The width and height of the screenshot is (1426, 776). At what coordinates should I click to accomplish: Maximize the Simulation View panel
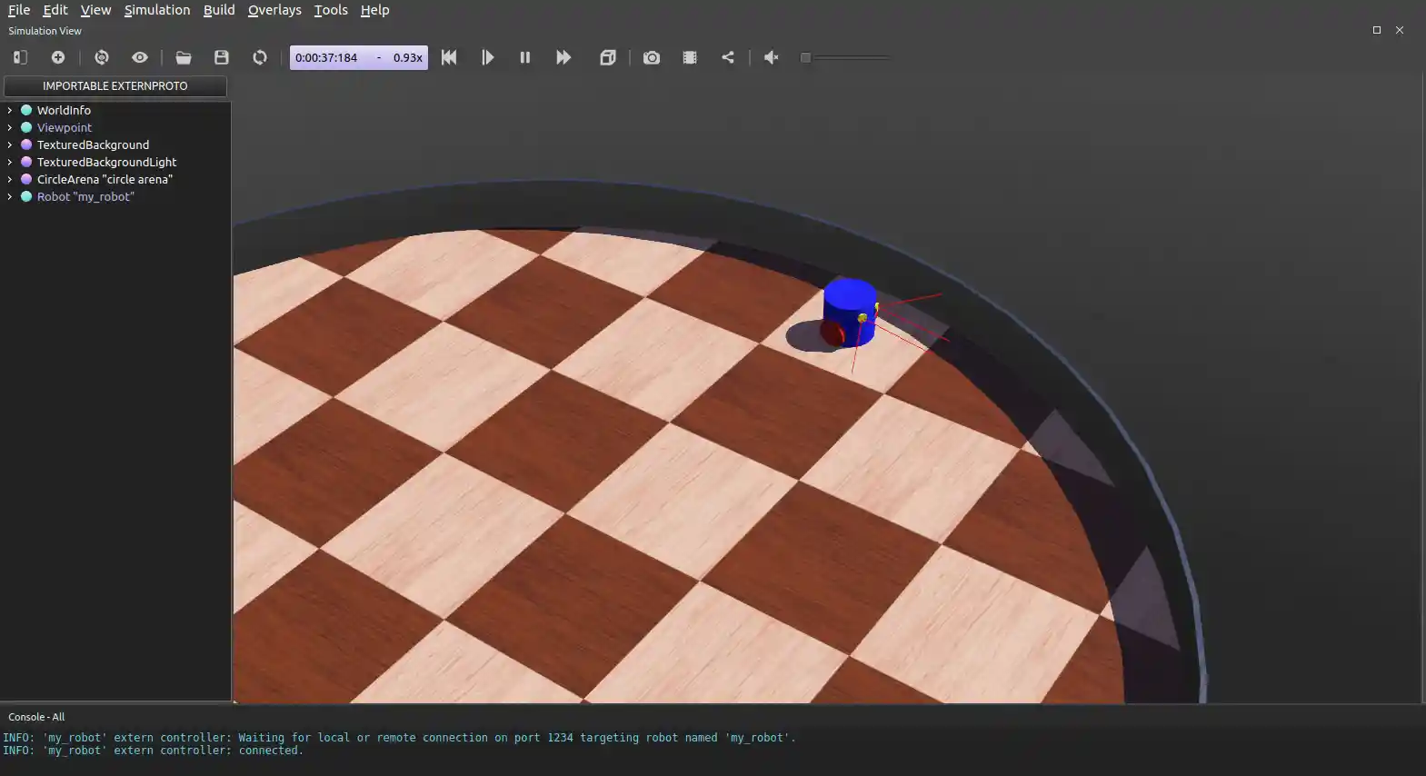click(1377, 30)
